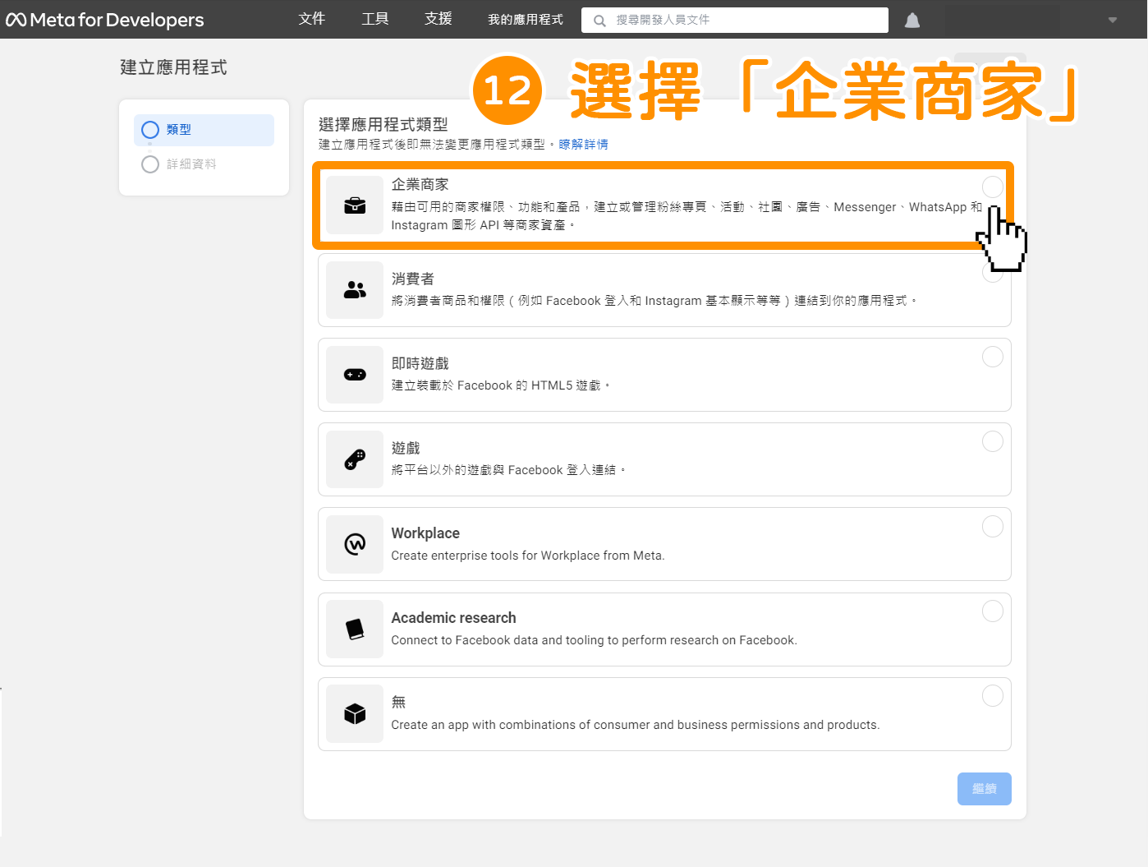Image resolution: width=1148 pixels, height=867 pixels.
Task: Select the Workplace radio button
Action: [993, 526]
